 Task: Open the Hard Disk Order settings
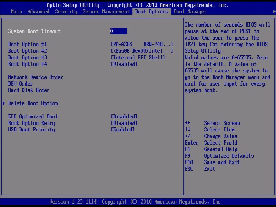pos(29,90)
